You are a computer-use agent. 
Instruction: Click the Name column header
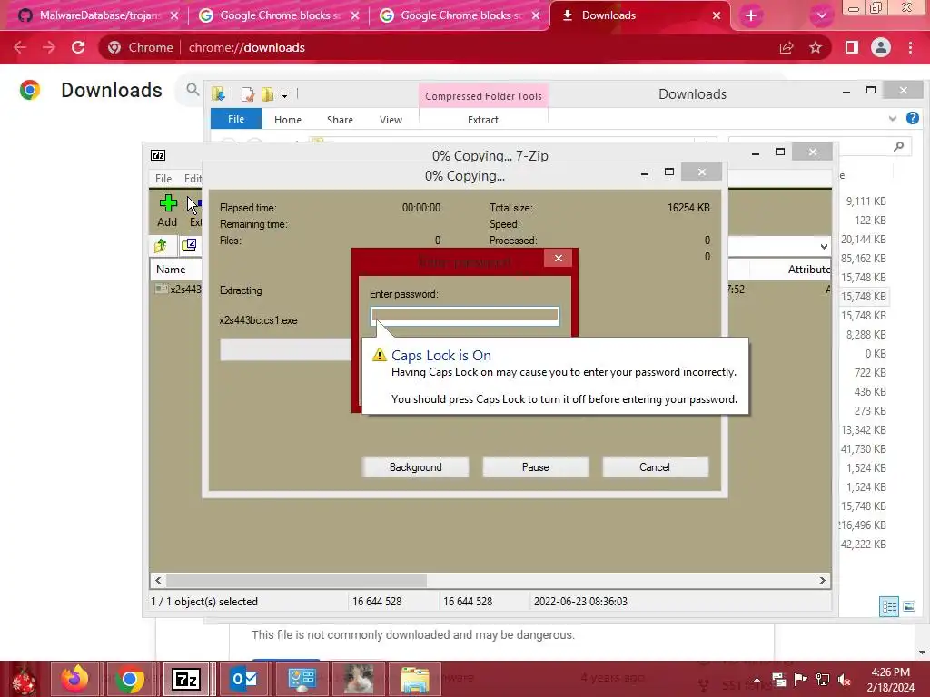pos(171,269)
